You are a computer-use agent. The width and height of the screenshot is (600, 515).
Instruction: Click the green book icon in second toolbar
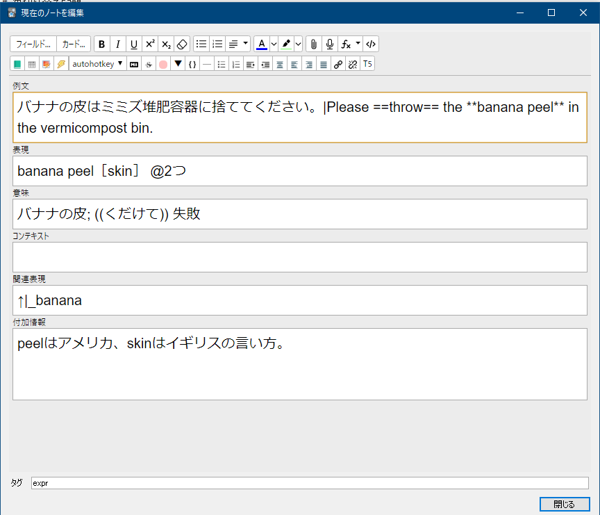17,64
